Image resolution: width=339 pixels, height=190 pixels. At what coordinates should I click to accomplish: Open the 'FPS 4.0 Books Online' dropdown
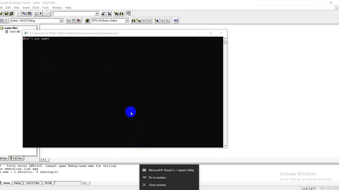127,21
